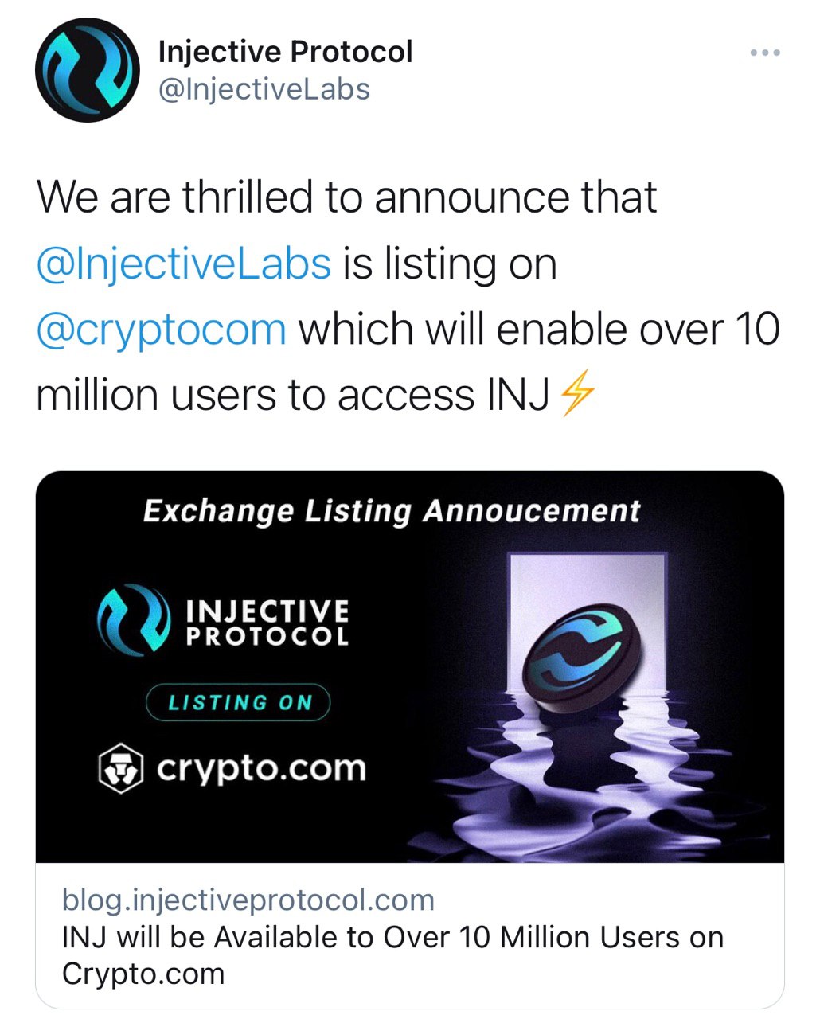This screenshot has width=820, height=1019.
Task: Click the lightning bolt emoji
Action: tap(576, 395)
